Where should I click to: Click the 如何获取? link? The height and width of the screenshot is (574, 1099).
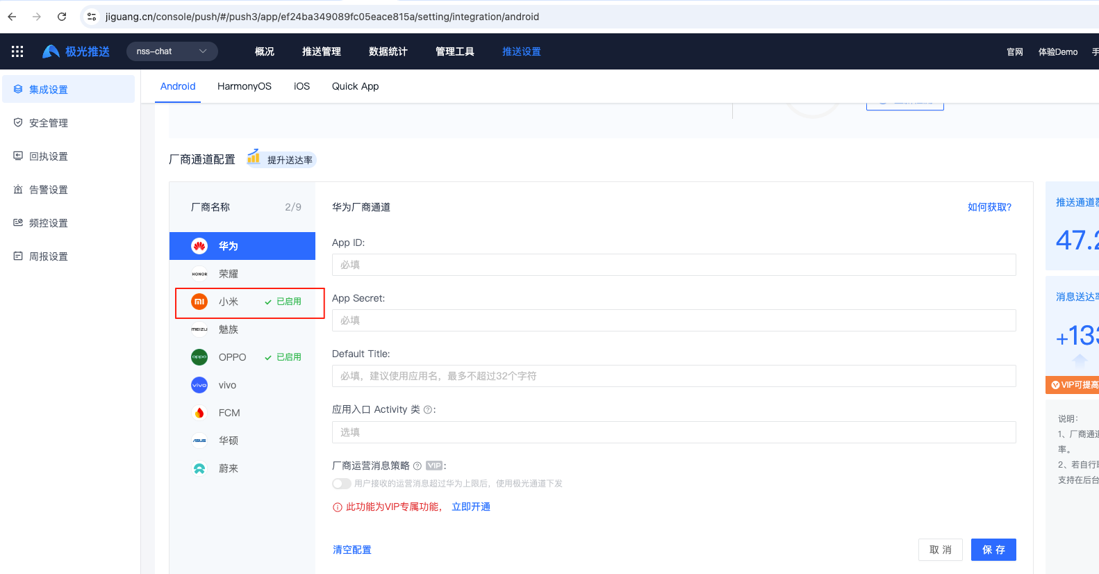(x=990, y=207)
